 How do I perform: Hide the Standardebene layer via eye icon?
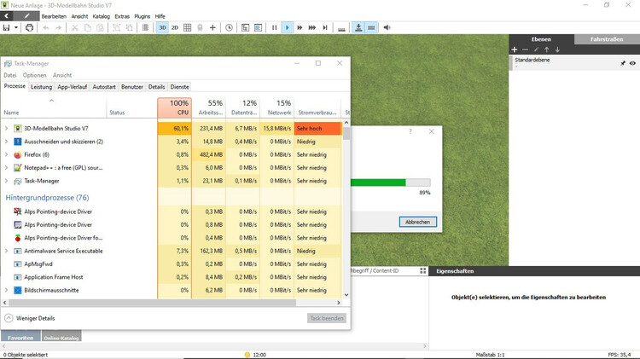point(632,63)
